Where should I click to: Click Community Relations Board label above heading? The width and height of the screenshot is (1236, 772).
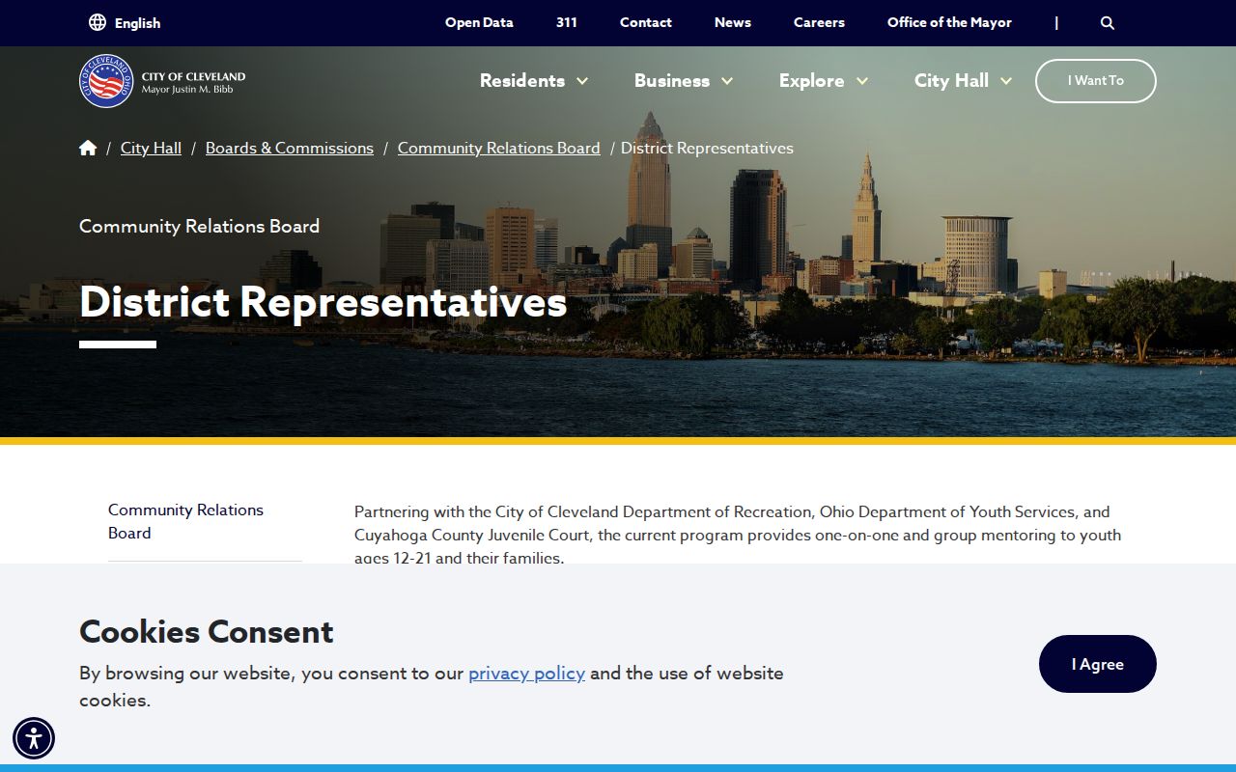199,226
